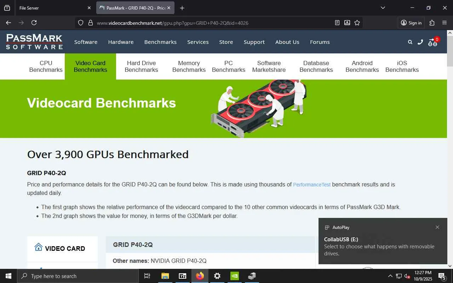Screen dimensions: 453x283
Task: Open File Explorer from the taskbar
Action: 165,276
